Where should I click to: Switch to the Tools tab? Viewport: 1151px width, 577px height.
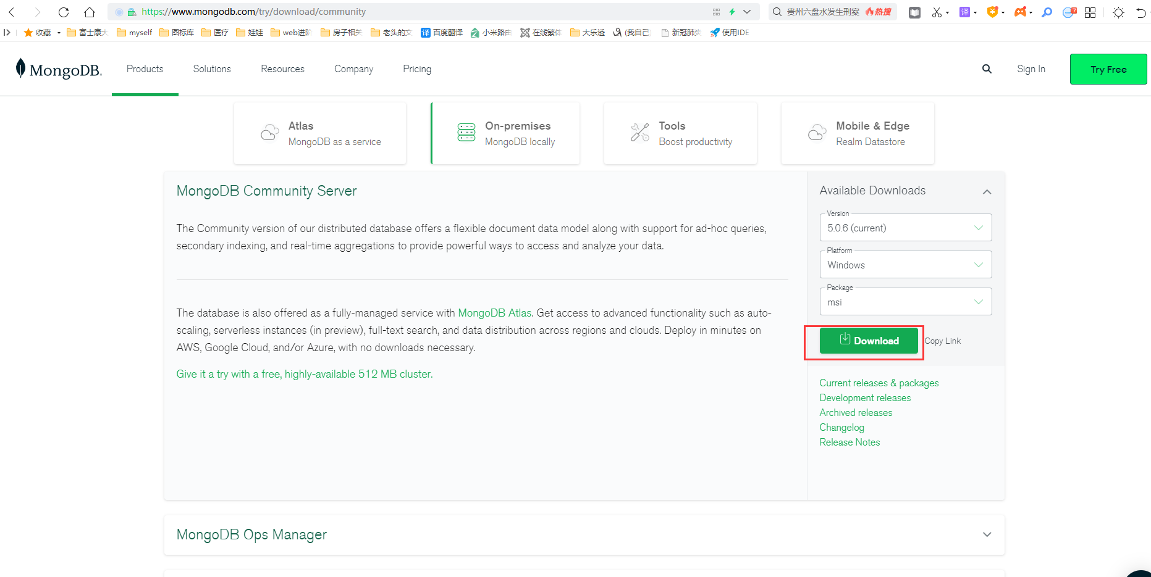[680, 133]
